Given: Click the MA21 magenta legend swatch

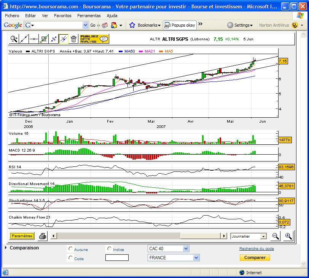Looking at the screenshot, I should coord(141,51).
